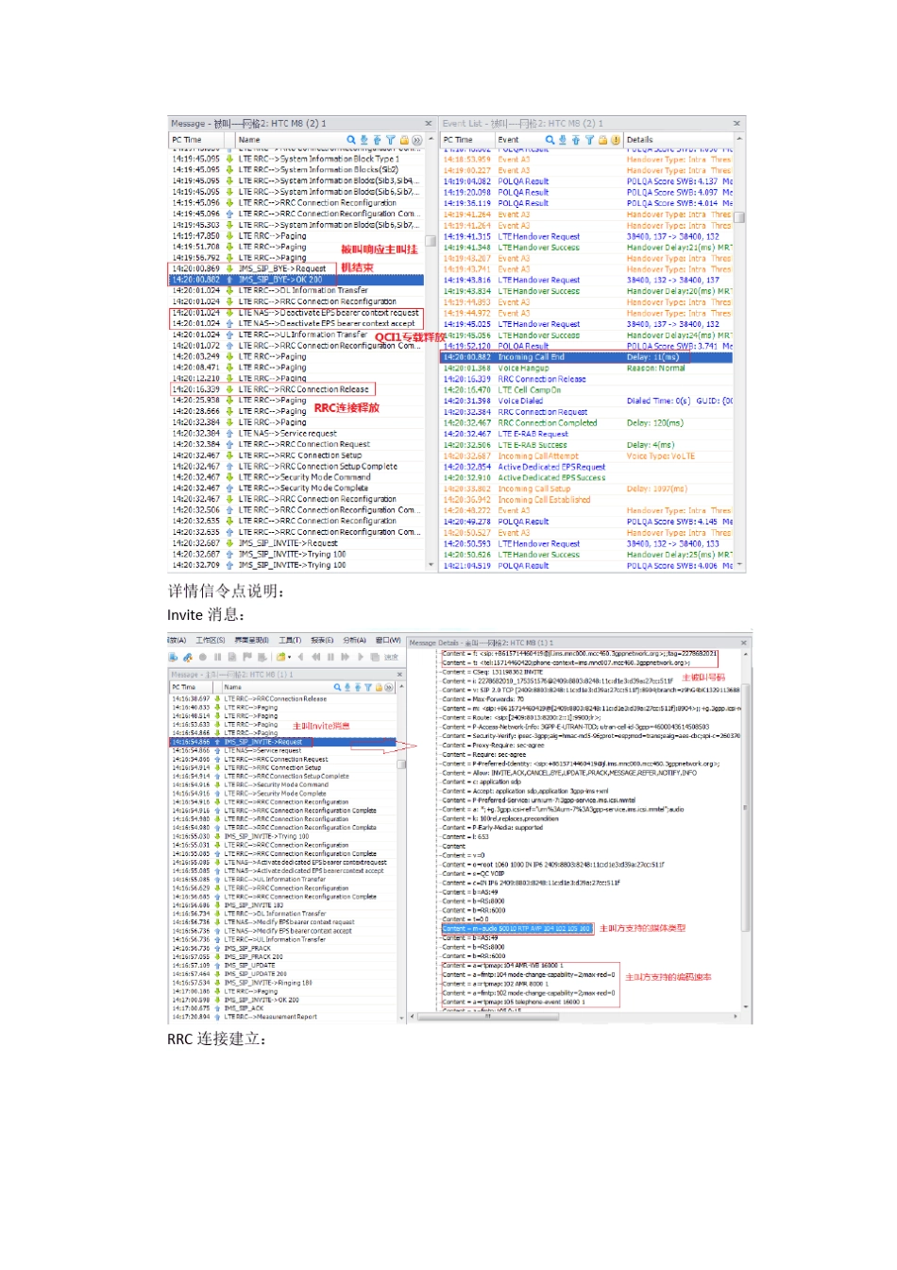Click search magnifier in Event List header
897x1270 pixels.
[550, 139]
